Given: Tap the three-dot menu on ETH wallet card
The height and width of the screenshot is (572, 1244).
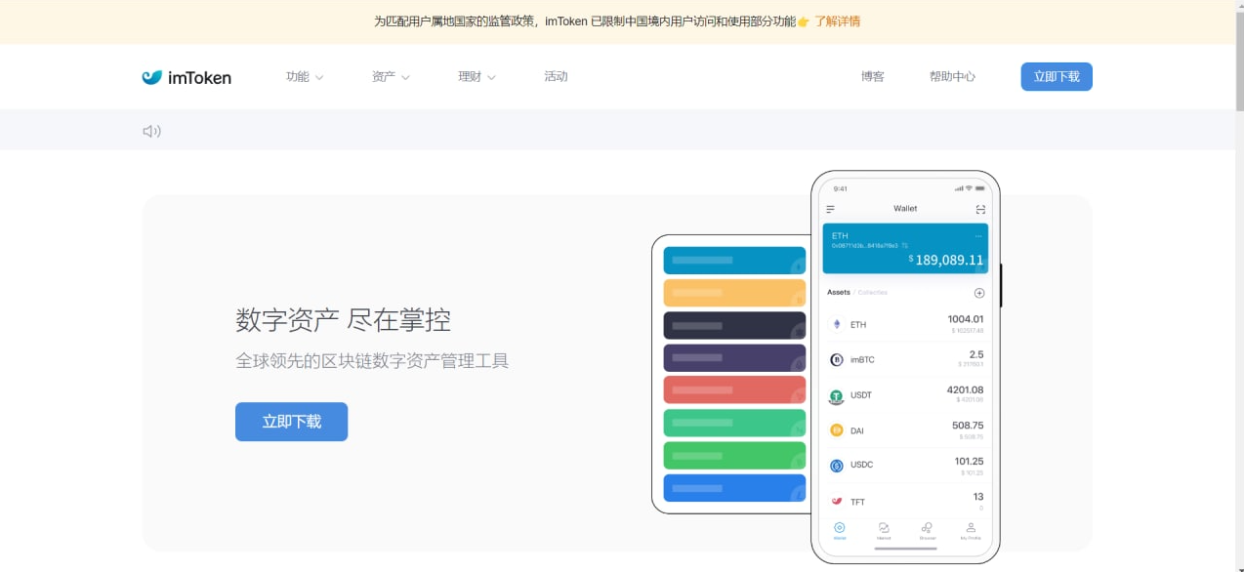Looking at the screenshot, I should (978, 235).
